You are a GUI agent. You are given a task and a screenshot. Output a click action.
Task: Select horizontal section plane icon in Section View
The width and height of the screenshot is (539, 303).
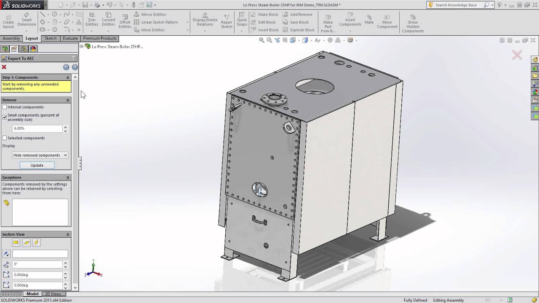coord(16,242)
